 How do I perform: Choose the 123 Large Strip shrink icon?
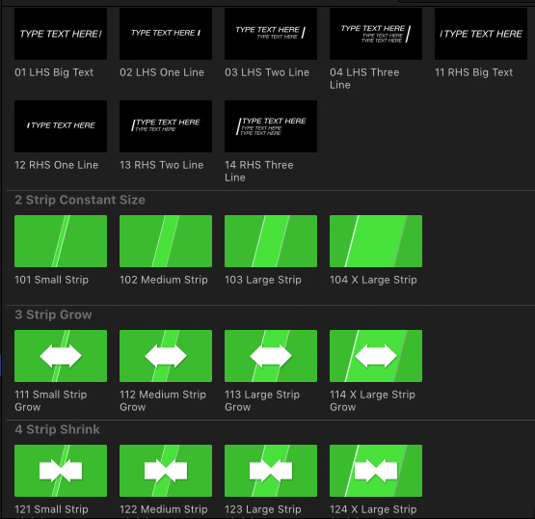(x=271, y=471)
